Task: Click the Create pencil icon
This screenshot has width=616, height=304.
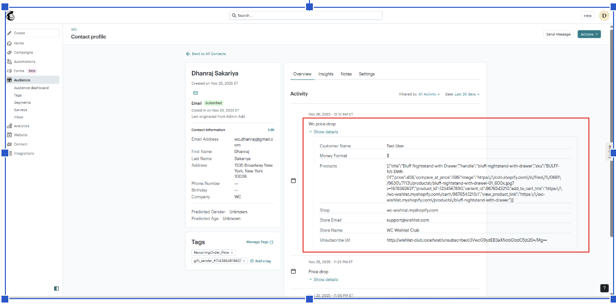Action: pyautogui.click(x=9, y=33)
